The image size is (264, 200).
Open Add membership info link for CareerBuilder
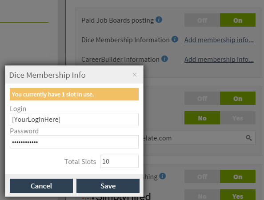click(x=219, y=60)
